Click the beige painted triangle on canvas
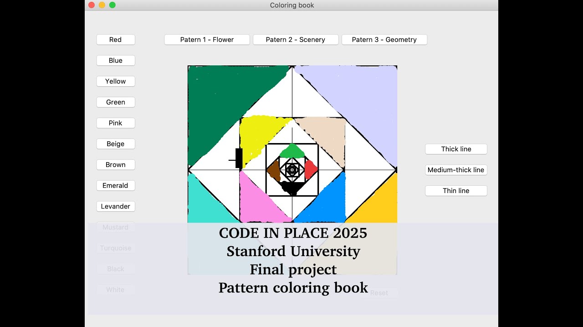The height and width of the screenshot is (327, 583). coord(329,134)
